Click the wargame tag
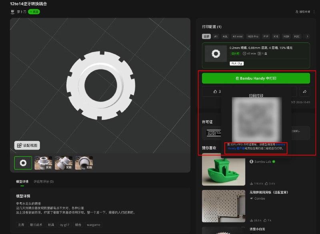Image resolution: width=320 pixels, height=234 pixels. coord(94,225)
